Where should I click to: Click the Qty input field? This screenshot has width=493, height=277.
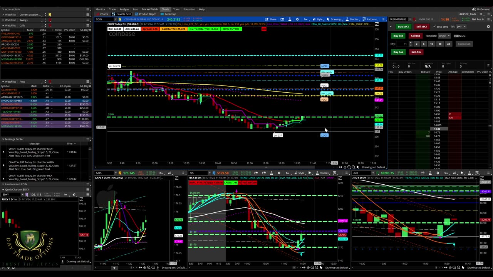[x=403, y=44]
